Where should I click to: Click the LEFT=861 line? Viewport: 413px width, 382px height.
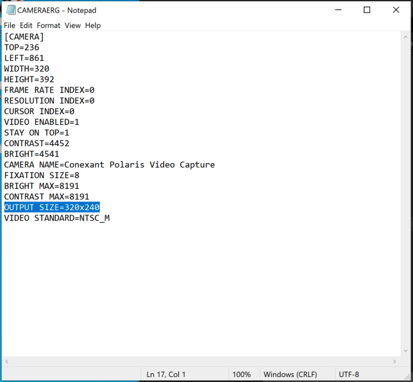click(x=24, y=58)
